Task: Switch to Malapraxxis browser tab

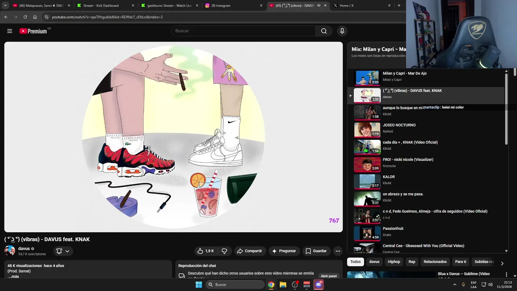Action: 42,6
